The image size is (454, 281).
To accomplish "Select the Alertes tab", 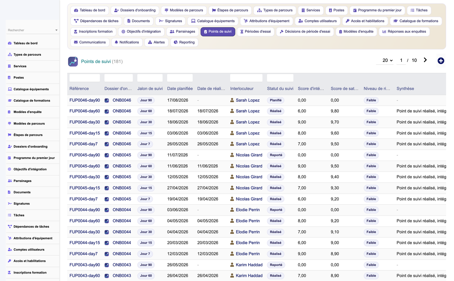I will pos(156,42).
